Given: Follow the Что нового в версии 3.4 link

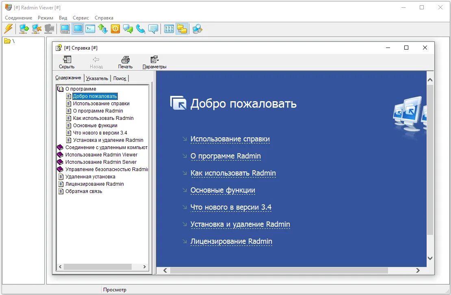Looking at the screenshot, I should tap(231, 207).
